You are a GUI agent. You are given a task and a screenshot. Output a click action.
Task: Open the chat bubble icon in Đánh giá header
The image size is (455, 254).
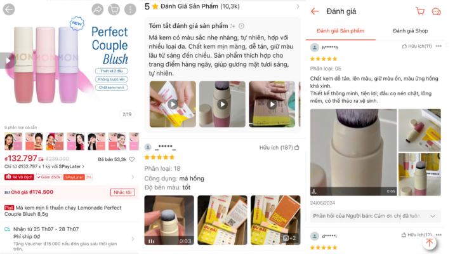pyautogui.click(x=436, y=11)
